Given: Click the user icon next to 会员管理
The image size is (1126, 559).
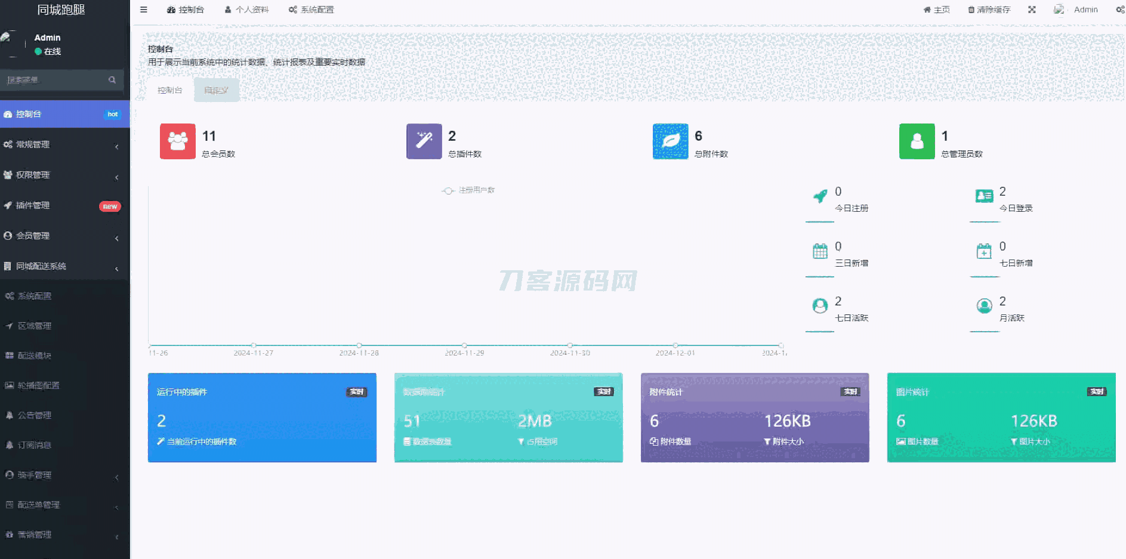Looking at the screenshot, I should (x=8, y=236).
